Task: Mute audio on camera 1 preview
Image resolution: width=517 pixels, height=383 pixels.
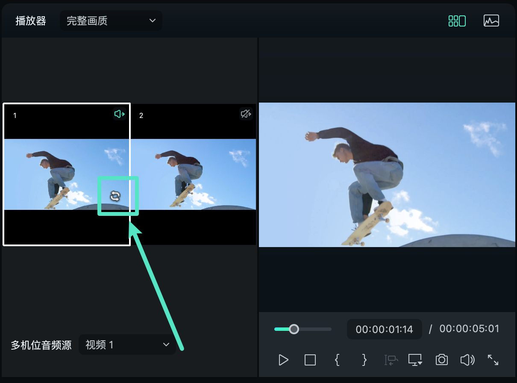Action: (x=119, y=114)
